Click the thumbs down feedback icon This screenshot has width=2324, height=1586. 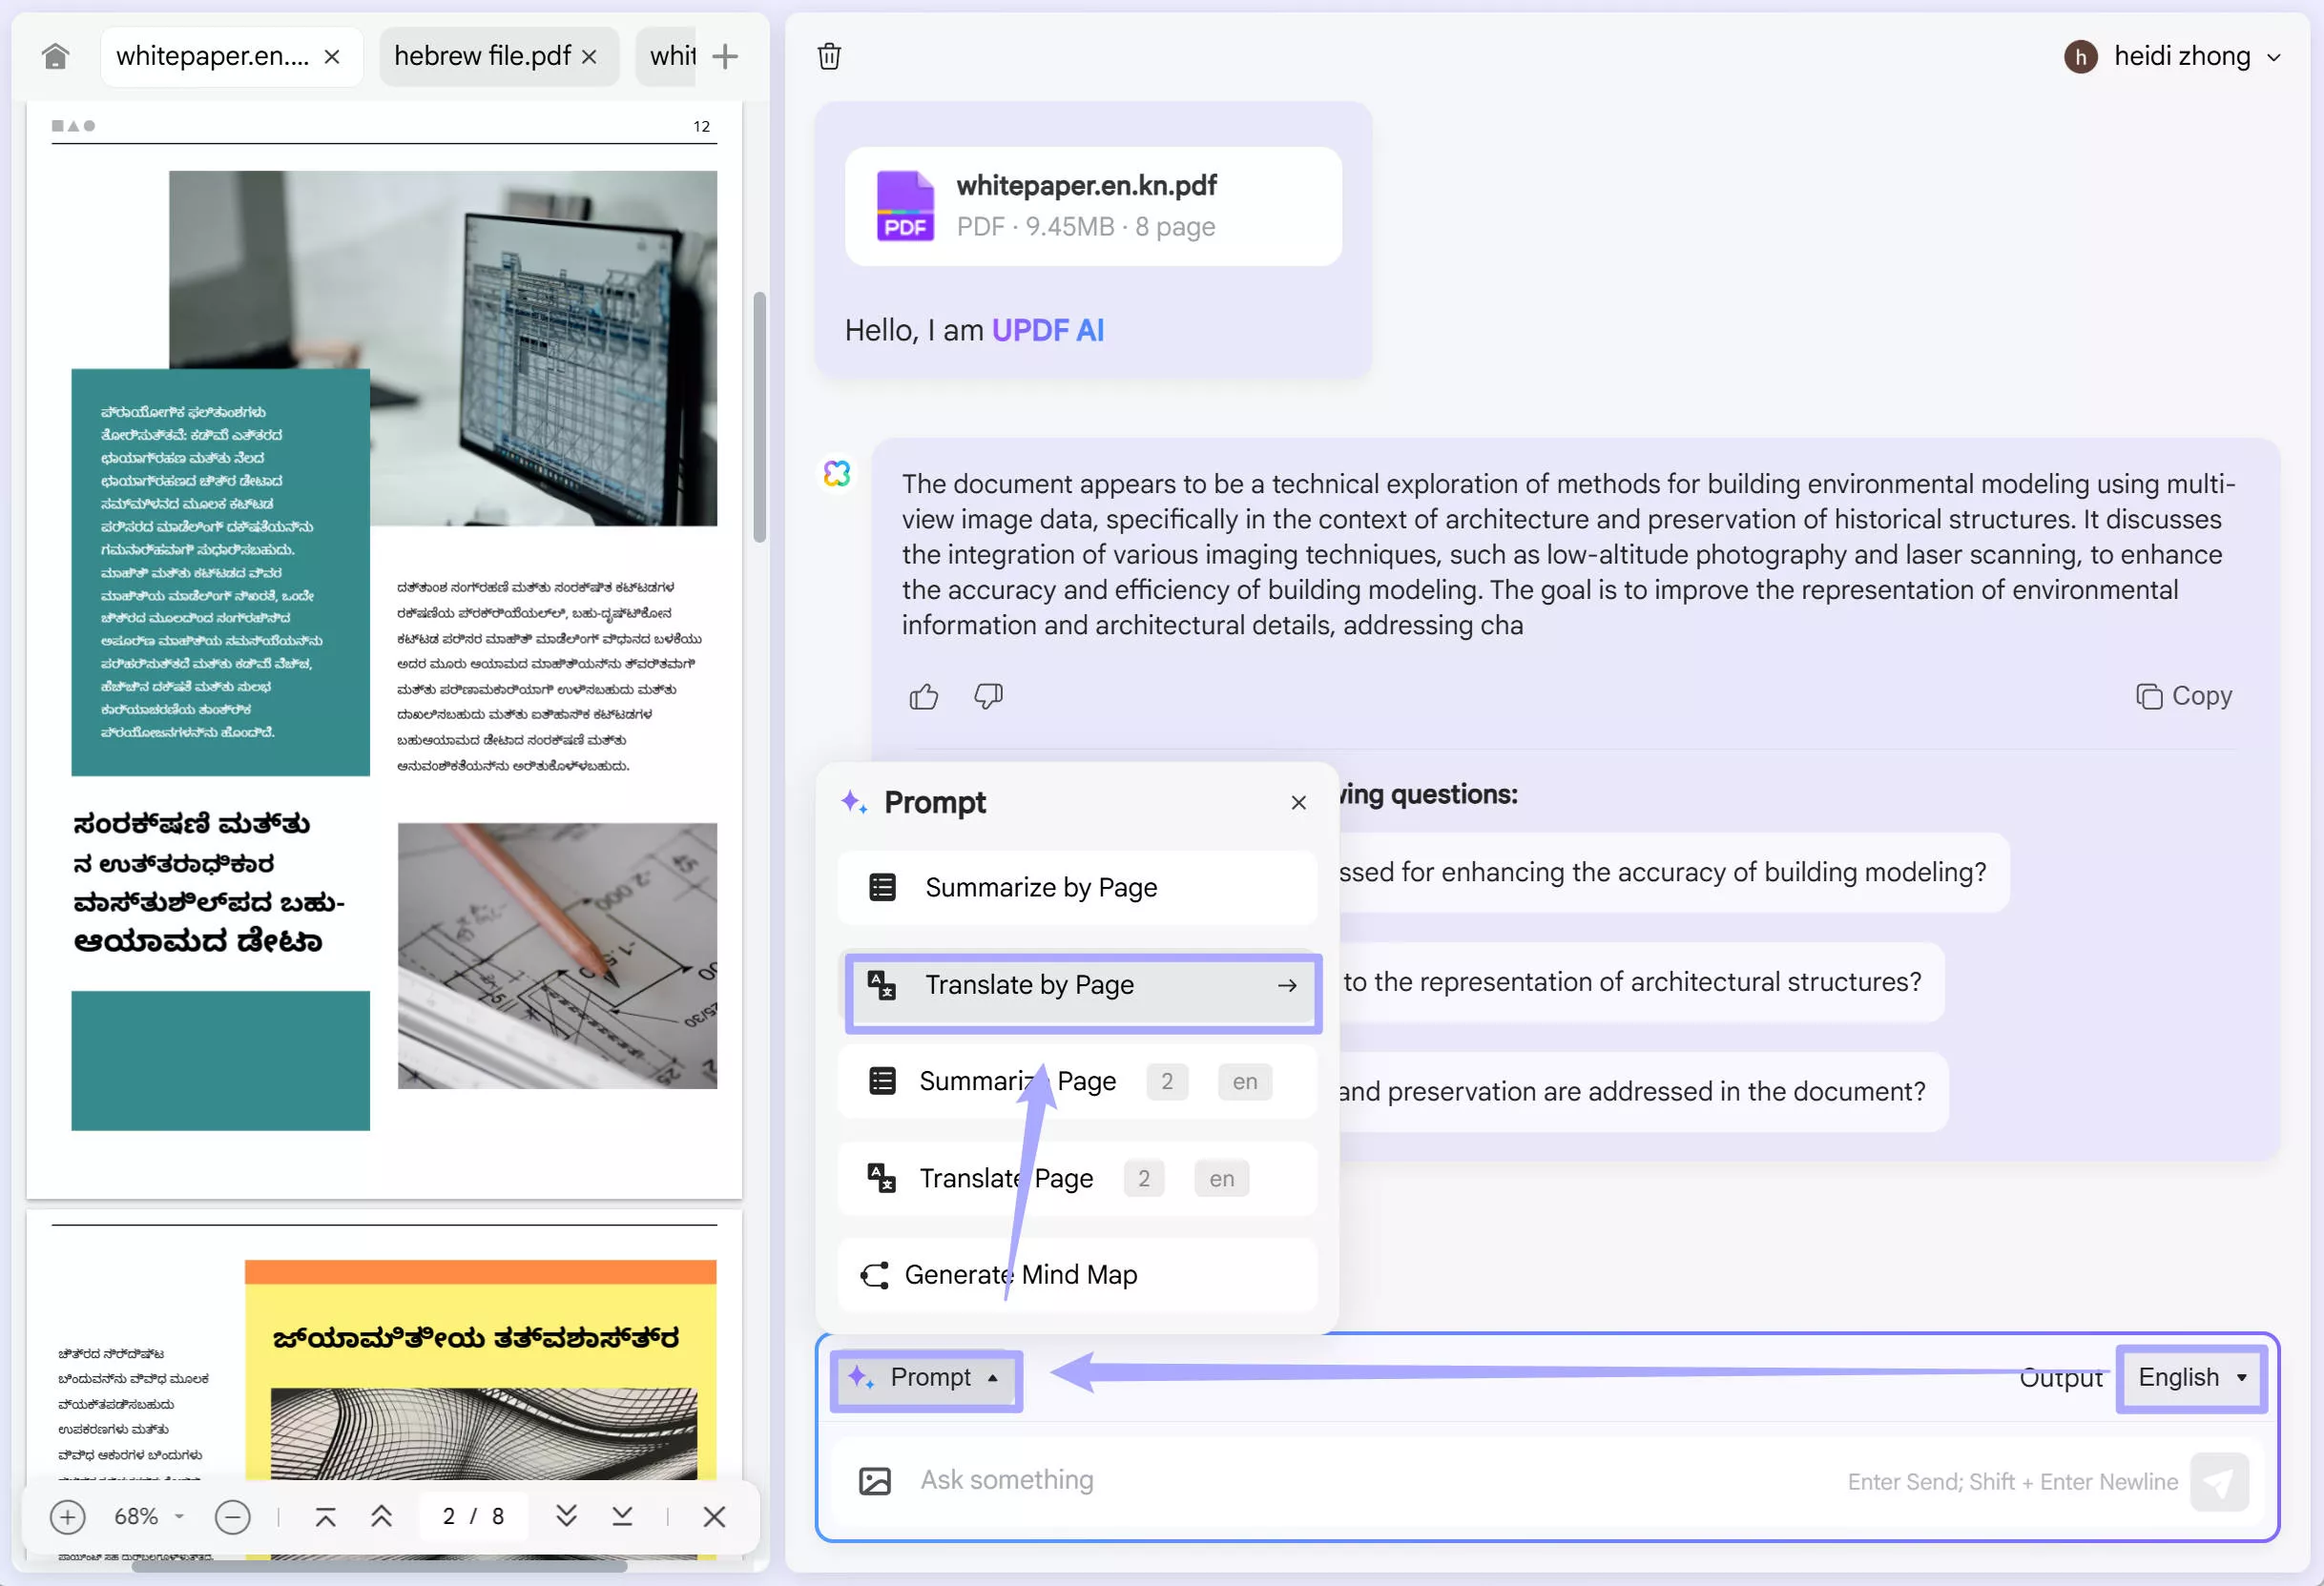click(x=988, y=696)
